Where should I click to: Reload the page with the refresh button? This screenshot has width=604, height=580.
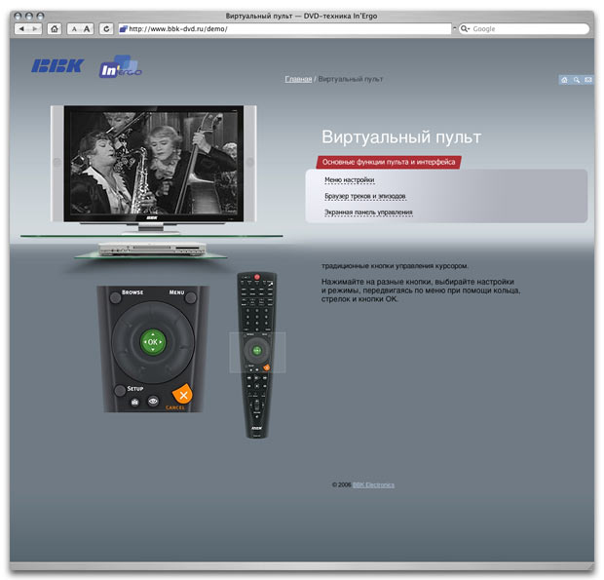click(x=105, y=29)
